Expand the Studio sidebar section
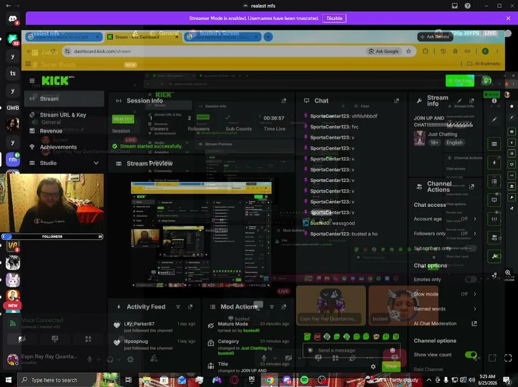 tap(96, 163)
